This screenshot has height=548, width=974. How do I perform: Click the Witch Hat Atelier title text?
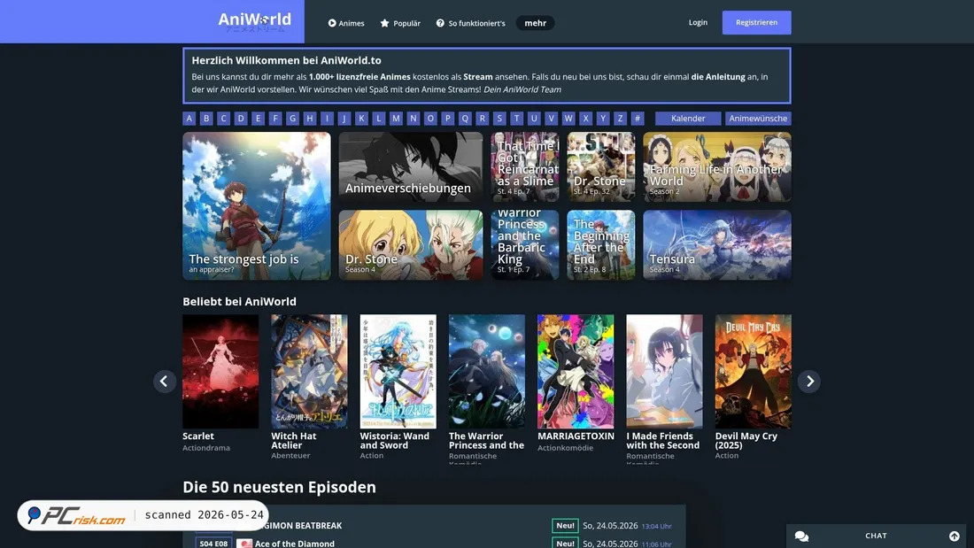(294, 441)
